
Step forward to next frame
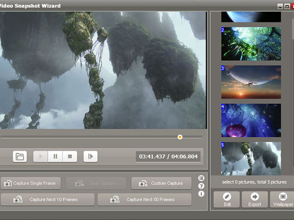click(90, 156)
